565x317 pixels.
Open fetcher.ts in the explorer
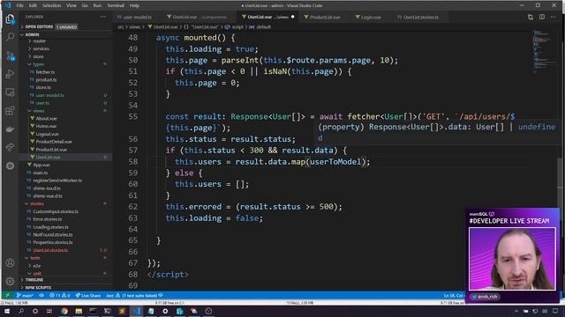click(45, 72)
